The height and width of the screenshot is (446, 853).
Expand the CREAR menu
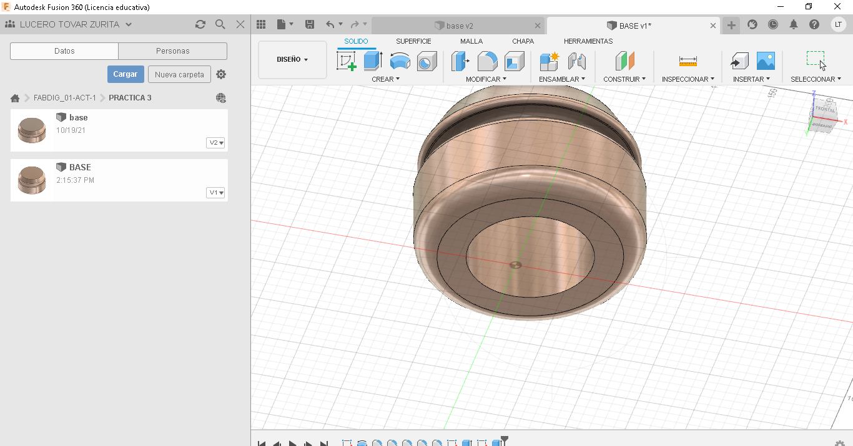pos(385,79)
